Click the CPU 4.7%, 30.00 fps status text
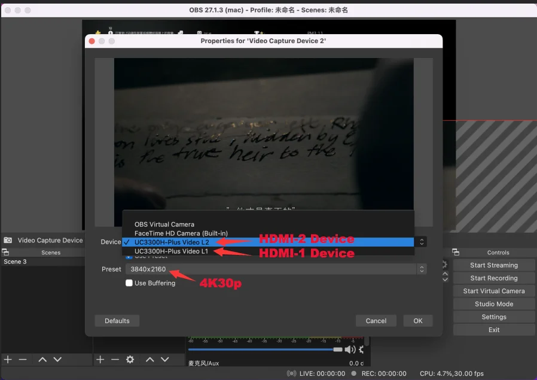 tap(451, 373)
